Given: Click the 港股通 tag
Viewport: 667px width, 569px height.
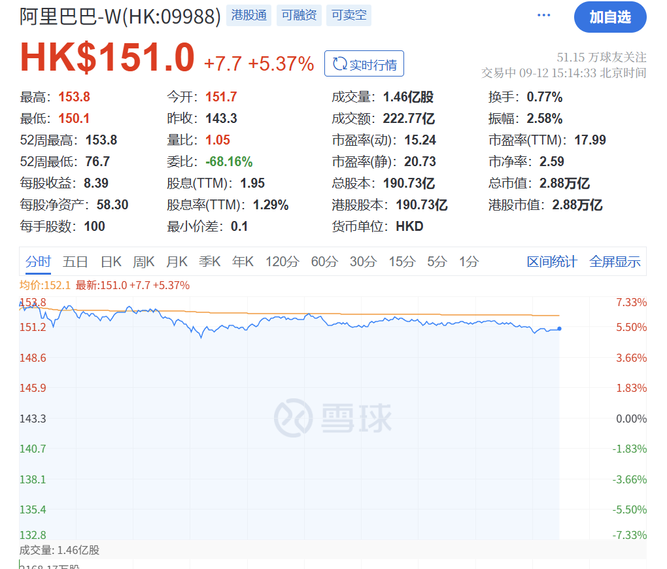Looking at the screenshot, I should click(x=249, y=16).
